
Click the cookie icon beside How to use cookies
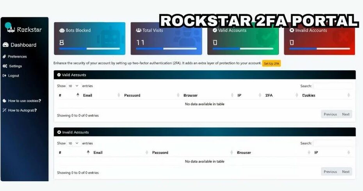[4, 101]
